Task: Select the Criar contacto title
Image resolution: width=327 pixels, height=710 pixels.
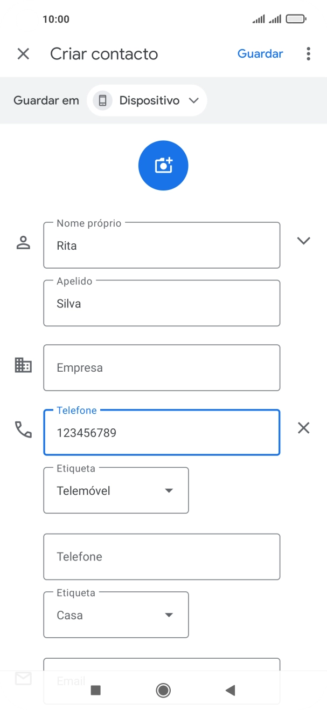Action: tap(103, 54)
